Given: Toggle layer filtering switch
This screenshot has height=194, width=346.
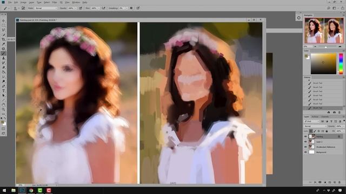Looking at the screenshot, I should [344, 121].
